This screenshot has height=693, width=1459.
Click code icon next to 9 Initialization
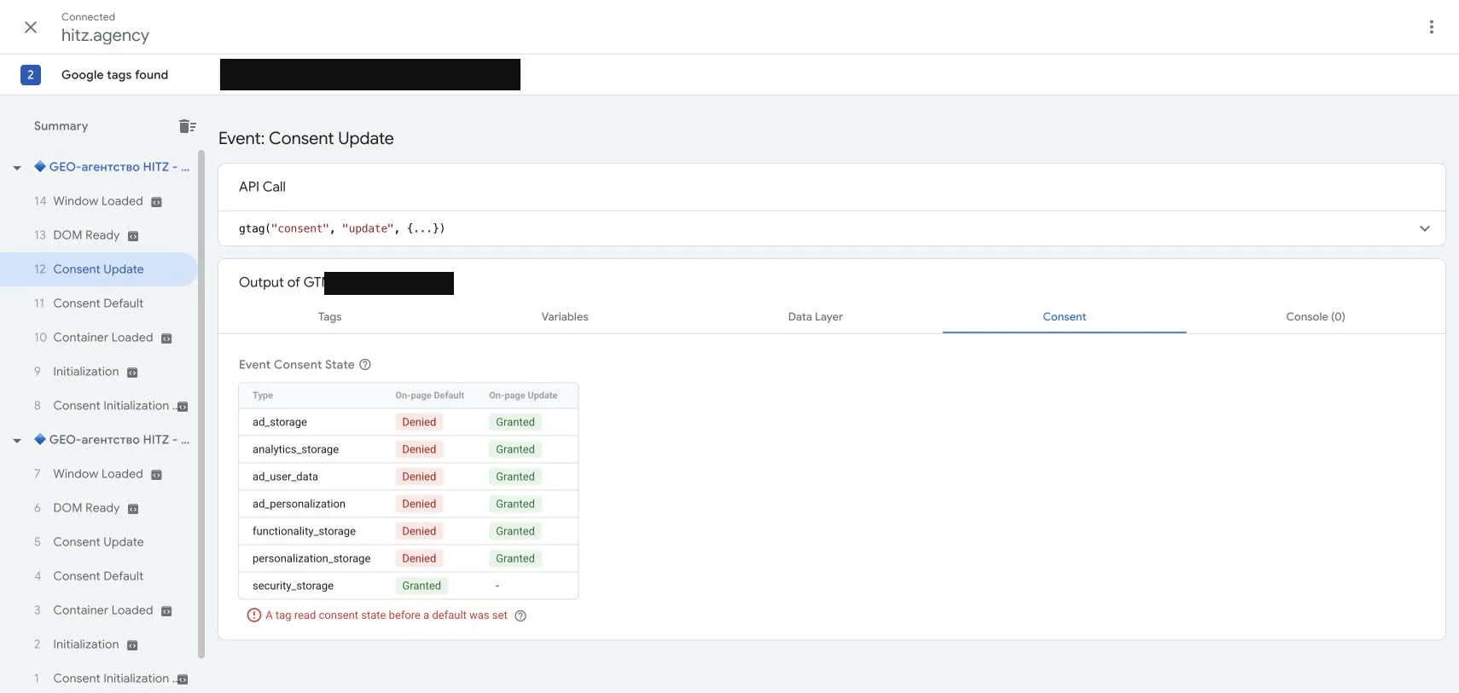coord(132,372)
